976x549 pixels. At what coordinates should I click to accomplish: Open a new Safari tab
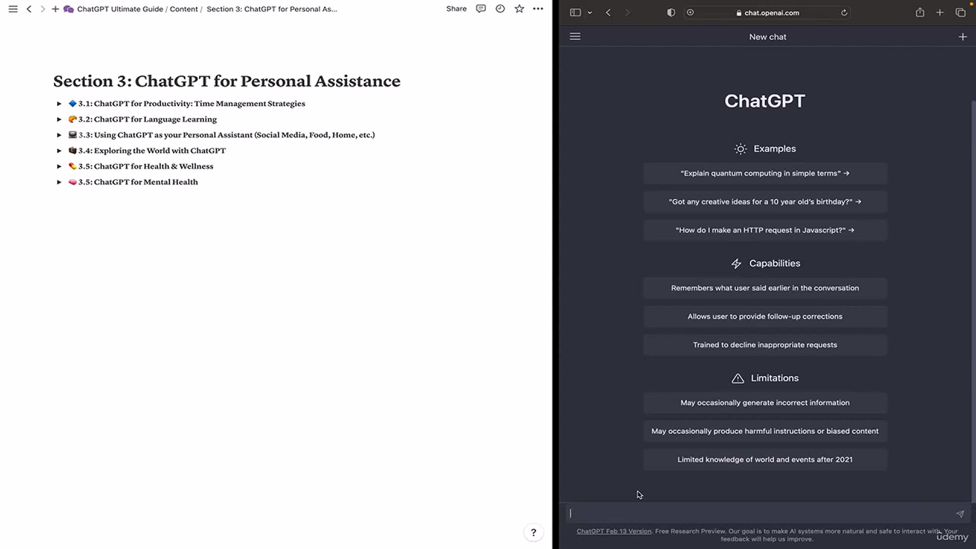tap(940, 13)
